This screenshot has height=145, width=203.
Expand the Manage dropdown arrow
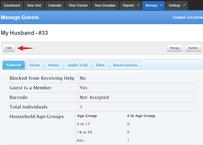(x=161, y=5)
